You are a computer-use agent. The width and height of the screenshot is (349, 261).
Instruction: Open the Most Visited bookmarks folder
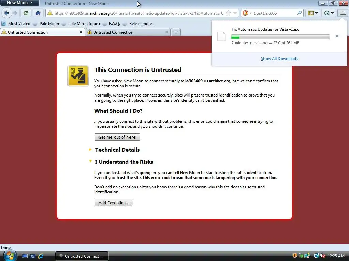(16, 24)
